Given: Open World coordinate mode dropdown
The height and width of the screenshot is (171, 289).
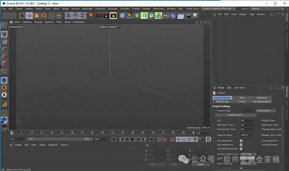Looking at the screenshot, I should coord(157,164).
